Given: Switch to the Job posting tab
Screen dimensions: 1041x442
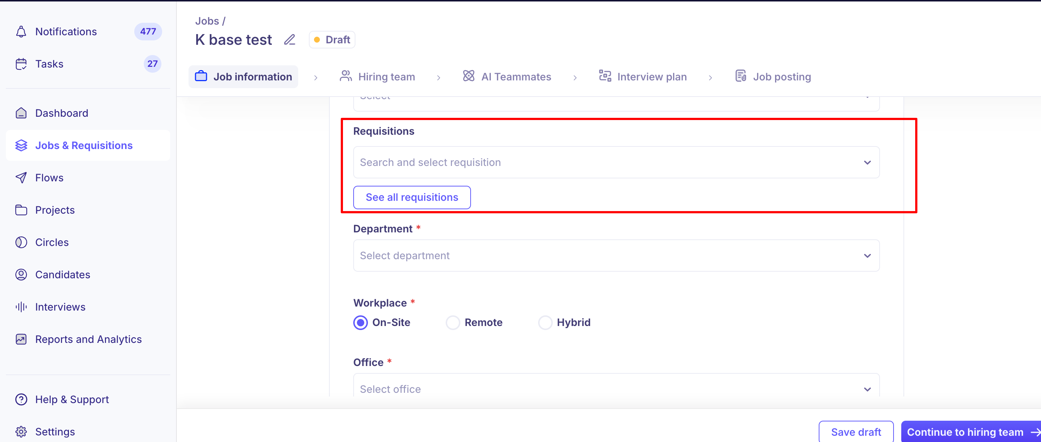Looking at the screenshot, I should [772, 76].
